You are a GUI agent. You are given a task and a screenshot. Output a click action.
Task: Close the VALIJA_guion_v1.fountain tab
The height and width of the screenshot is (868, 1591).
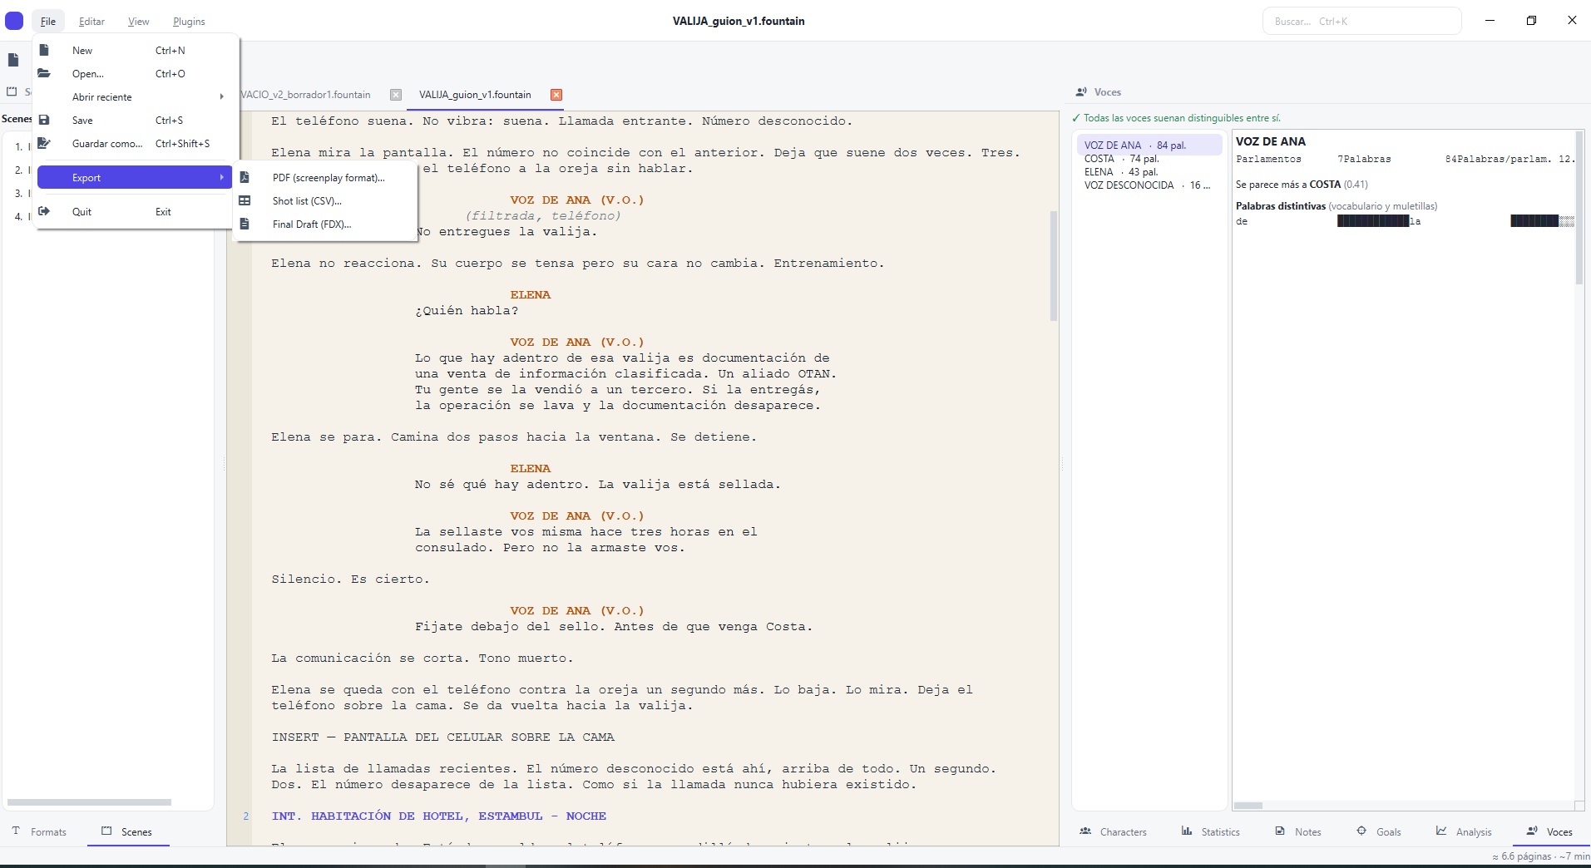(556, 95)
